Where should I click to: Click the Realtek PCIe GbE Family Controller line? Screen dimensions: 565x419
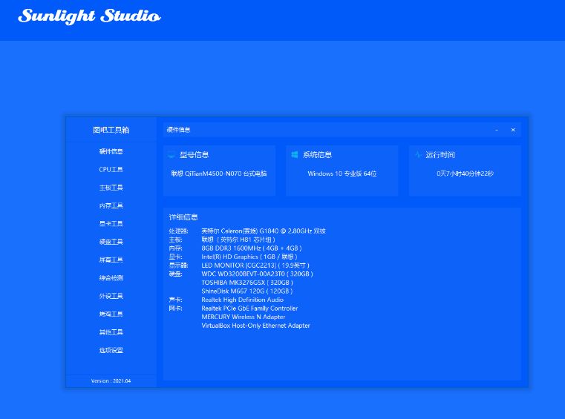pos(249,309)
